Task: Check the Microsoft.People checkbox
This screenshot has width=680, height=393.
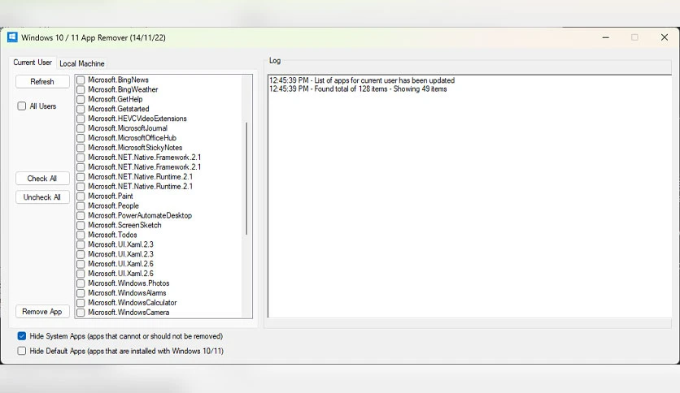Action: tap(81, 206)
